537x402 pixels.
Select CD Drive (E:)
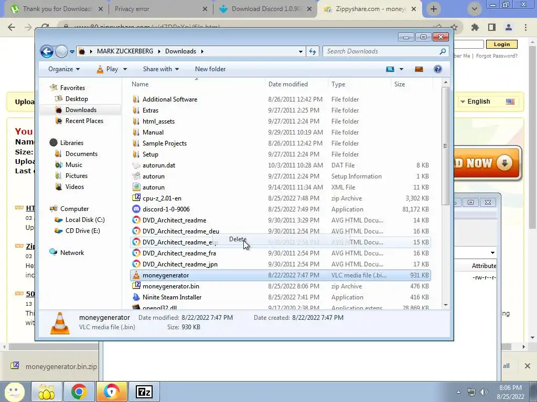pos(82,231)
